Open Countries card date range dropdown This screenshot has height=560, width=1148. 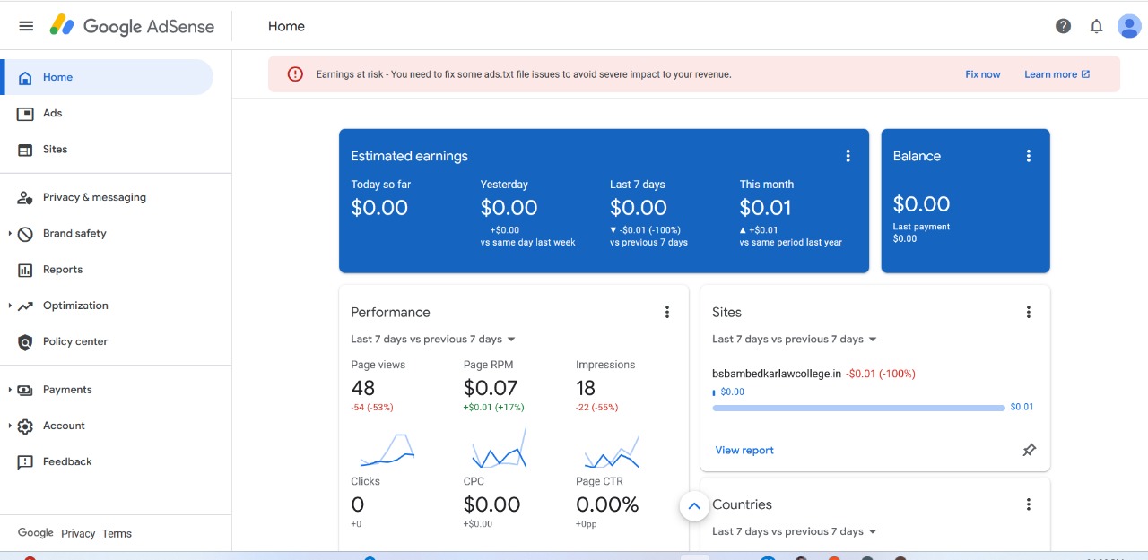coord(795,531)
